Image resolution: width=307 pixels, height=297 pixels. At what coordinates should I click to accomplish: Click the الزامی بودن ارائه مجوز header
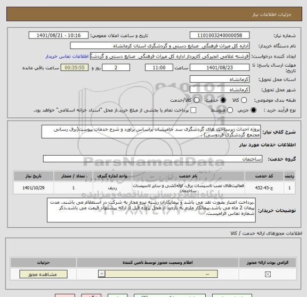[268, 262]
